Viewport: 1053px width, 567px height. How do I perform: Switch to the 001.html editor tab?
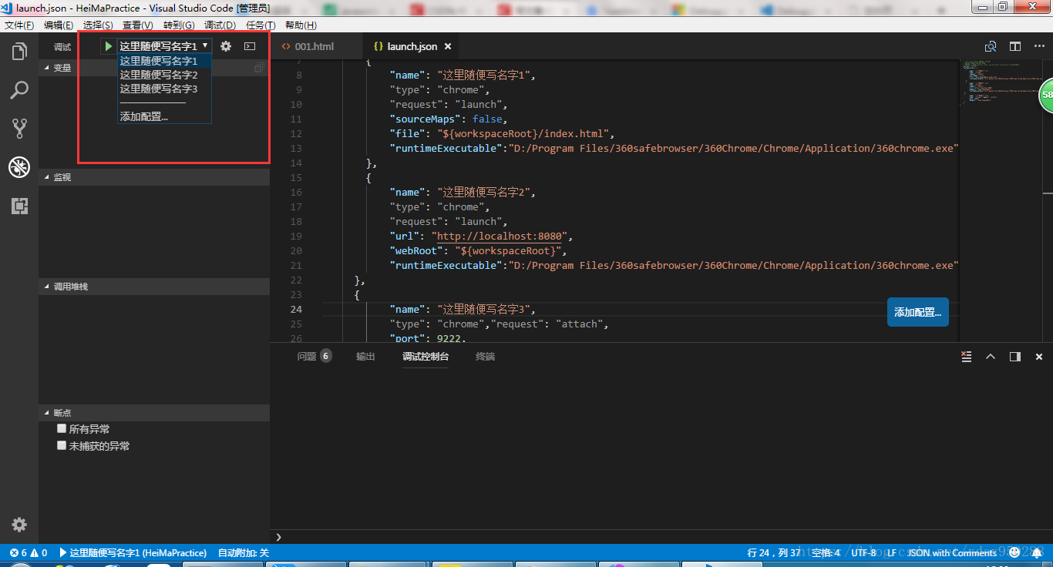tap(315, 46)
